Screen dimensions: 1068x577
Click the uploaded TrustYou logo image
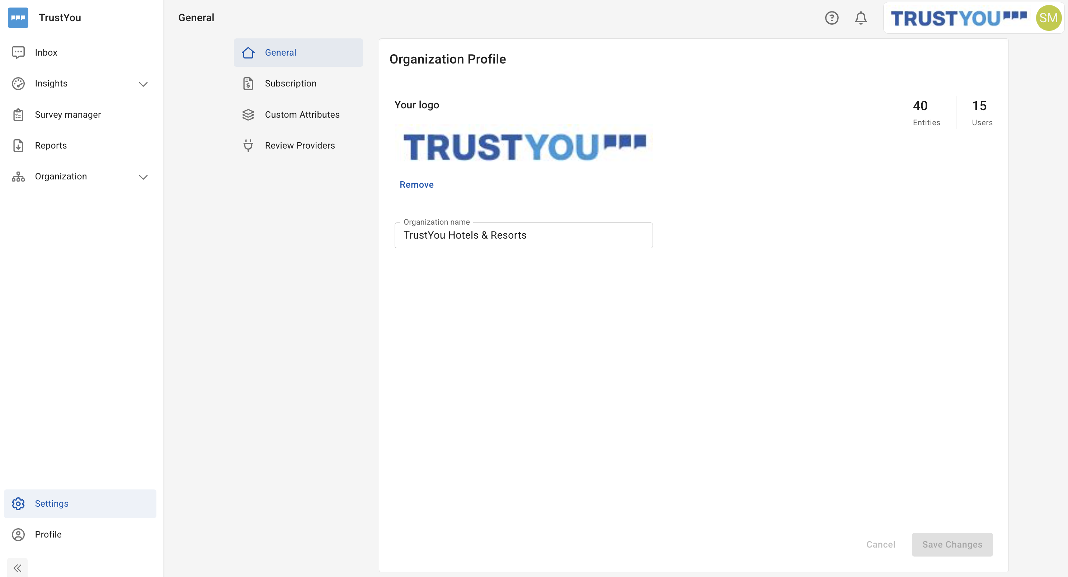[x=523, y=147]
